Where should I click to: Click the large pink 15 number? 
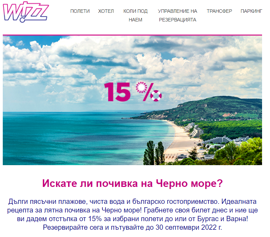pos(117,92)
